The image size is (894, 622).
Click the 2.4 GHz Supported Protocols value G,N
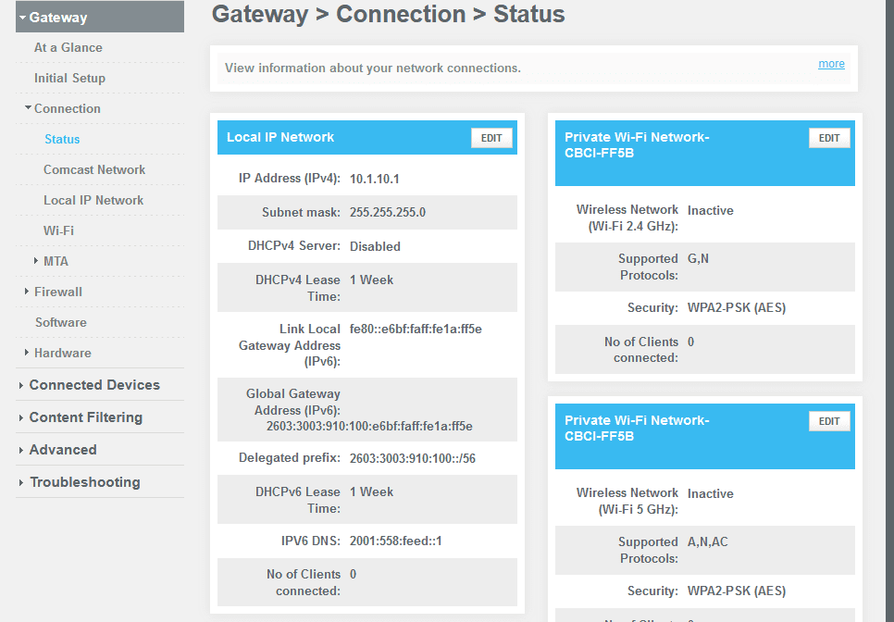(699, 259)
